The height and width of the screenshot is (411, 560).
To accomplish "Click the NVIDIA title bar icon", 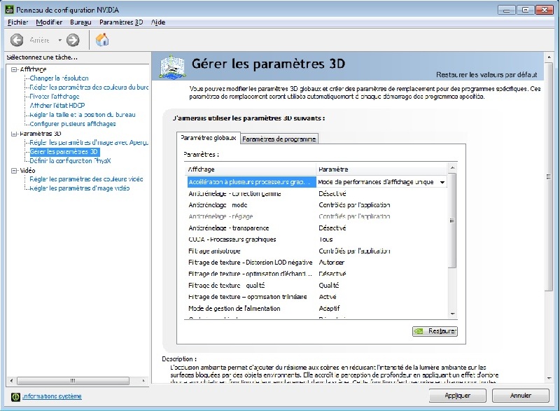I will [10, 10].
